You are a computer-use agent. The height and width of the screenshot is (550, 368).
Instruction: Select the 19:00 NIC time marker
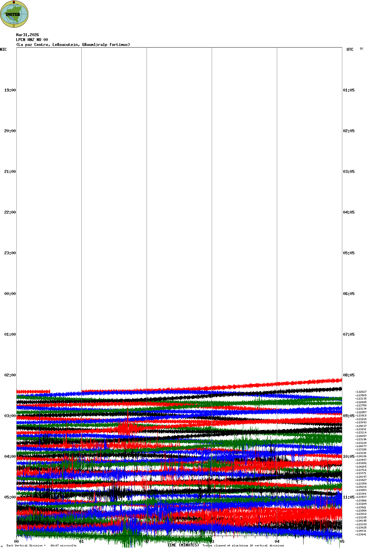click(x=10, y=90)
